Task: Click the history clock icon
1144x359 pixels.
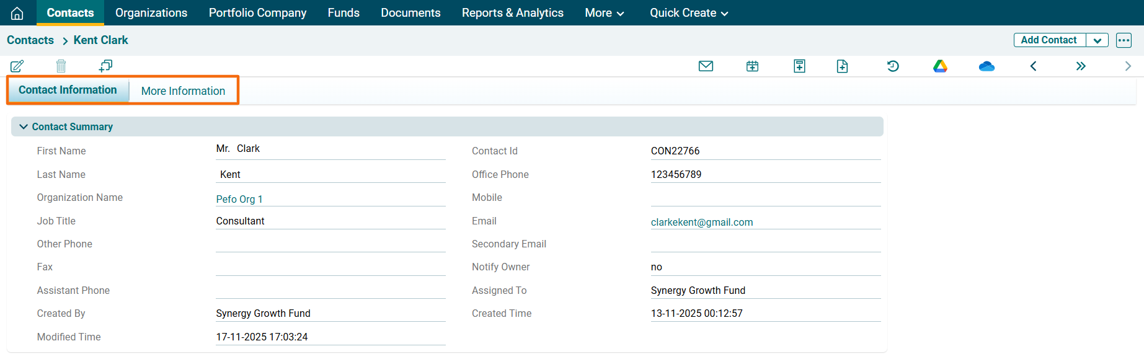Action: (893, 66)
